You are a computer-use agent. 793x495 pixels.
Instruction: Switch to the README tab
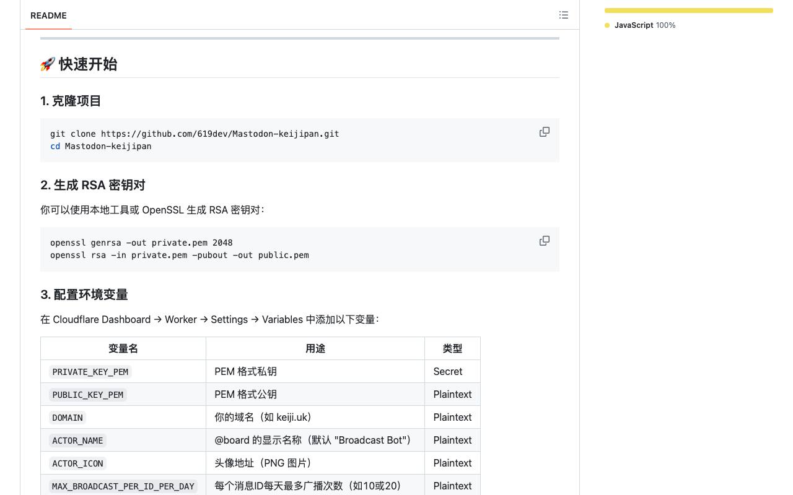(x=48, y=15)
